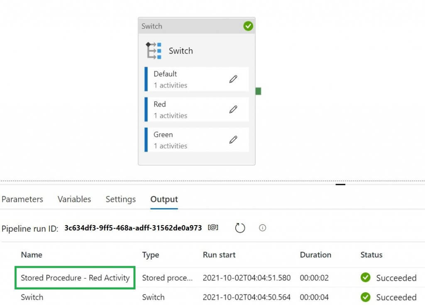Image resolution: width=425 pixels, height=306 pixels.
Task: Select the Green case card
Action: 197,140
